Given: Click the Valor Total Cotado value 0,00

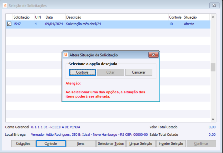Looking at the screenshot, I should pos(212,127).
